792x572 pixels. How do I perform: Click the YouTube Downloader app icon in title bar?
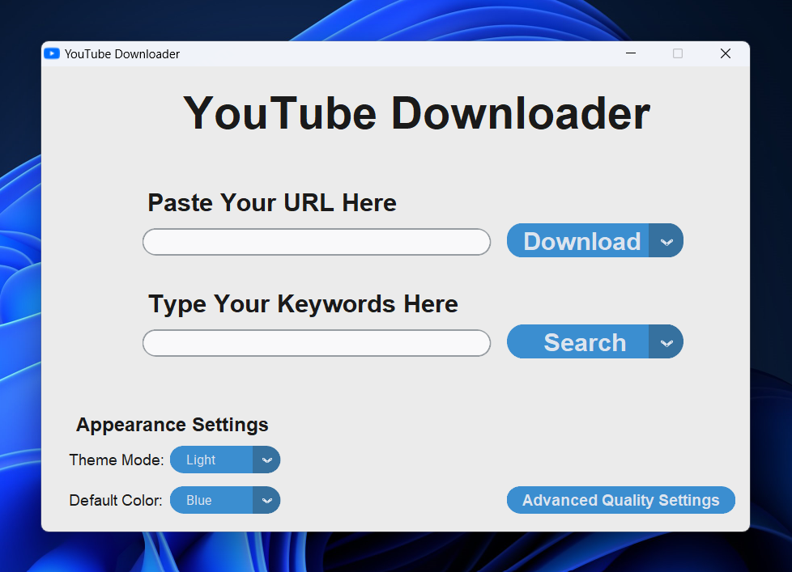[x=52, y=53]
